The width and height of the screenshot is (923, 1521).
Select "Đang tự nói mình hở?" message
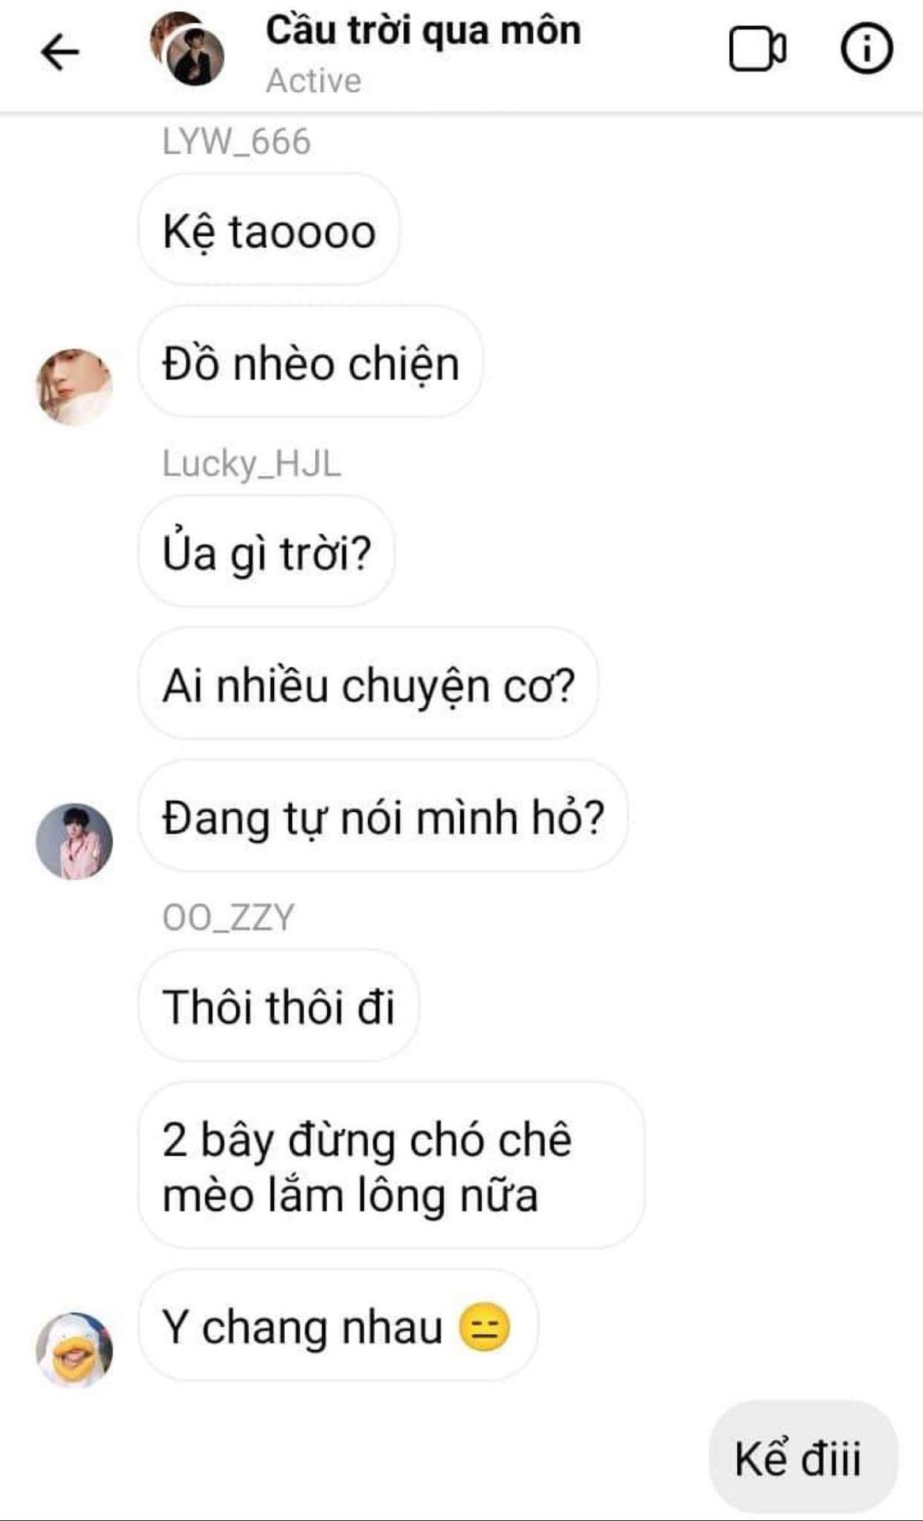(383, 816)
